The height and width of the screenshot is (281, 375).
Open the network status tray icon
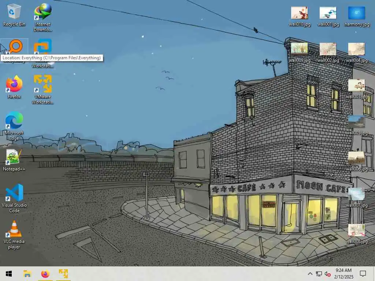tap(319, 274)
